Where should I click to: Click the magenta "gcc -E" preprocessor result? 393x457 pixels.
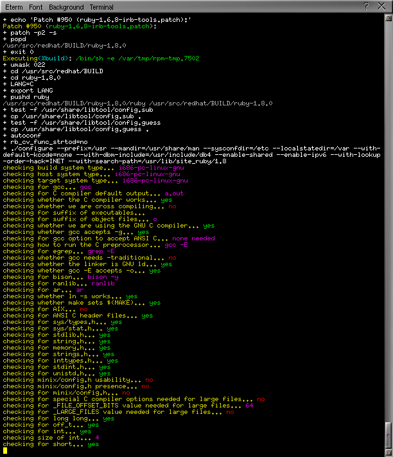point(176,244)
